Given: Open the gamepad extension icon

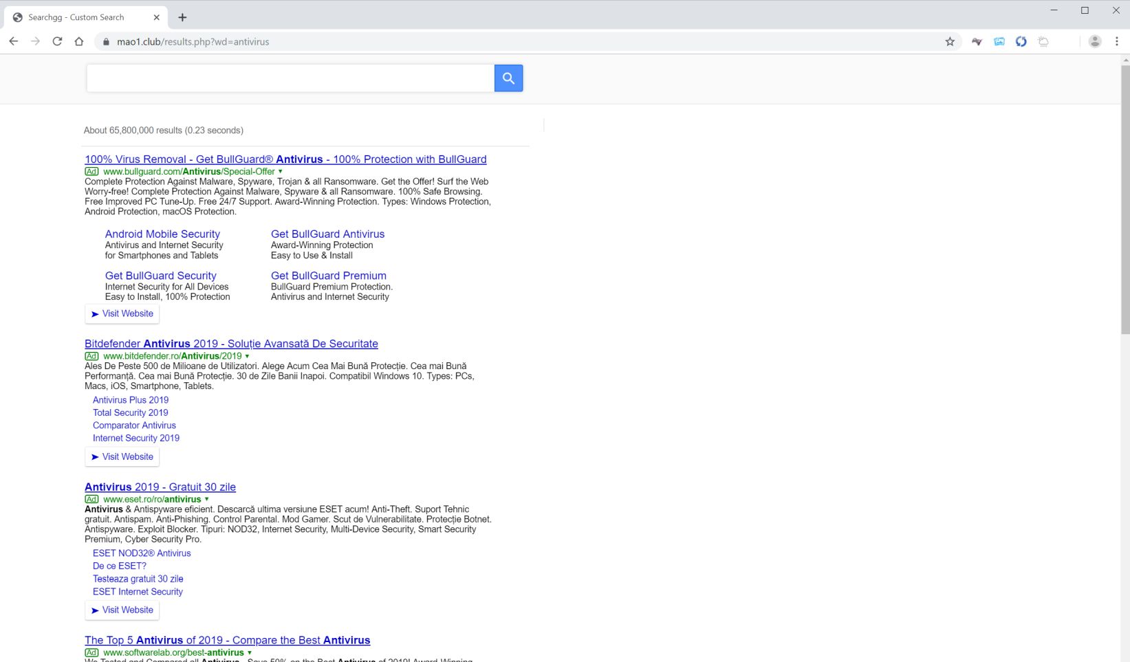Looking at the screenshot, I should tap(977, 41).
